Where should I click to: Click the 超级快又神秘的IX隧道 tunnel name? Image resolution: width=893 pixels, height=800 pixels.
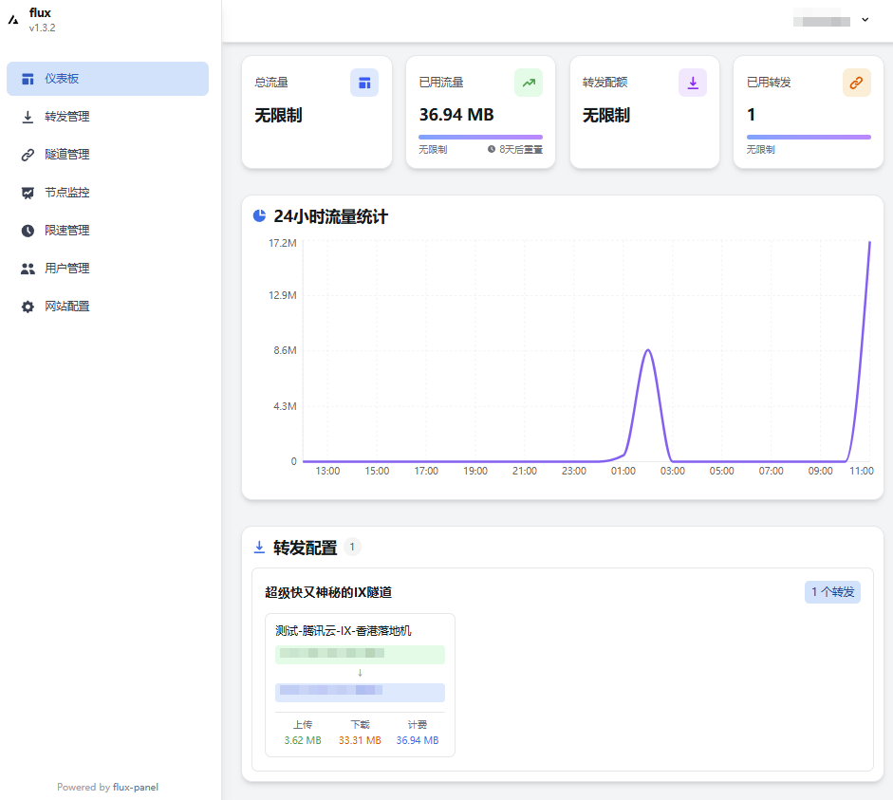click(x=328, y=592)
